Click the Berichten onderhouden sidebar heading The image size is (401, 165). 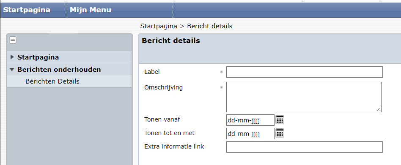pyautogui.click(x=59, y=69)
